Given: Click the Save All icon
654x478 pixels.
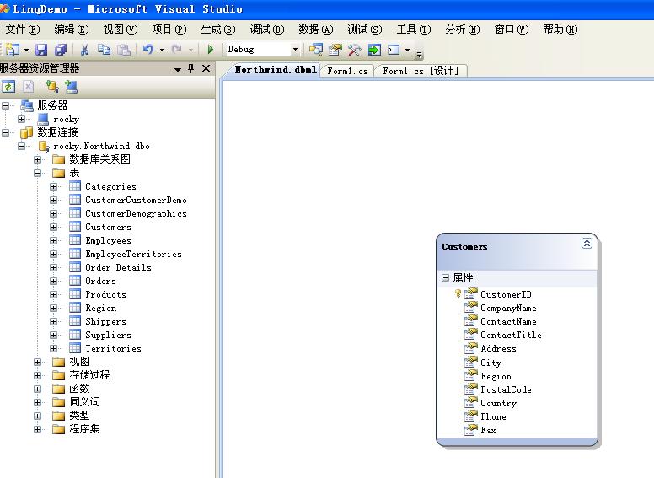Looking at the screenshot, I should pyautogui.click(x=61, y=50).
